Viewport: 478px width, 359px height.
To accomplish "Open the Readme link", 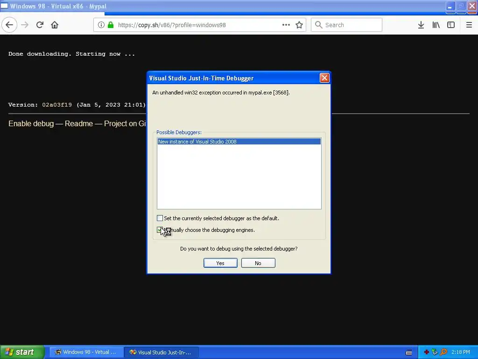I will pos(78,123).
